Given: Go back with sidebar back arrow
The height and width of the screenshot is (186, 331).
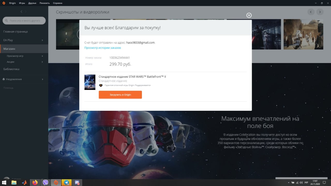Looking at the screenshot, I should [21, 12].
